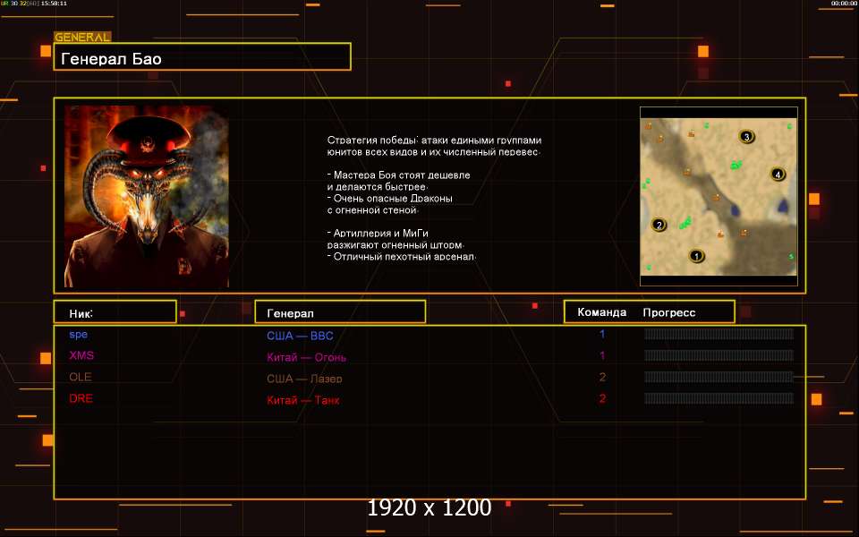Viewport: 859px width, 537px height.
Task: Click team number for player spe
Action: coord(602,334)
